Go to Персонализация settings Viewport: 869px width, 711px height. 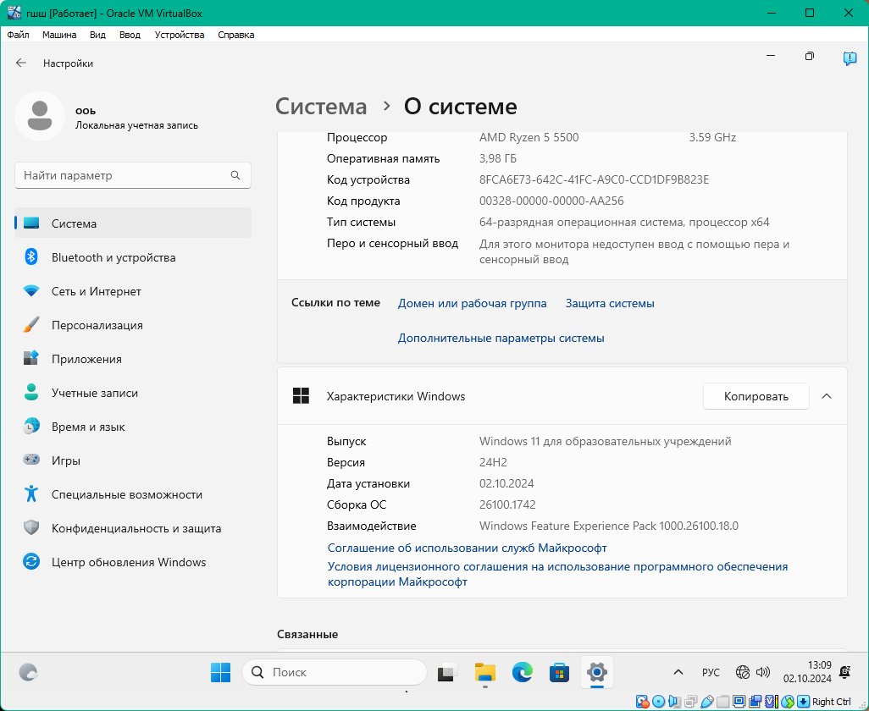(x=97, y=325)
